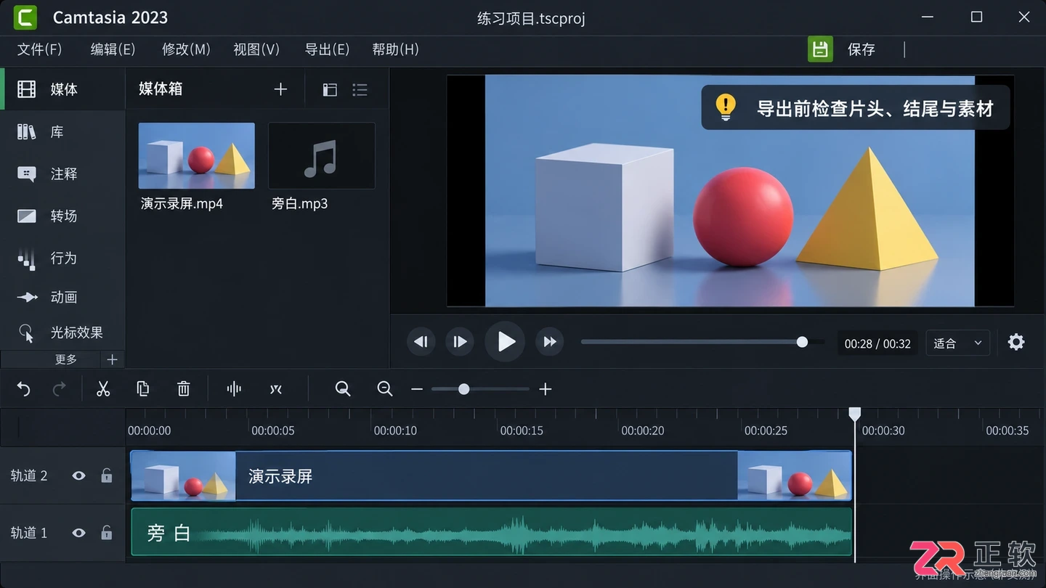1046x588 pixels.
Task: Open the 编辑(E) menu
Action: [x=113, y=49]
